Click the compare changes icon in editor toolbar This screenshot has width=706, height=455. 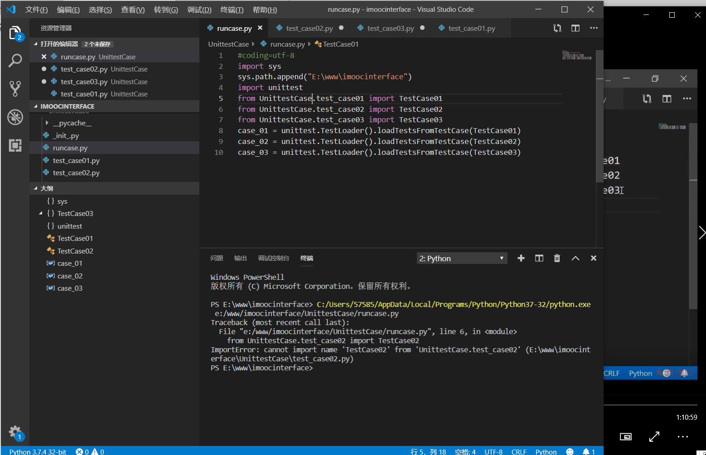557,28
